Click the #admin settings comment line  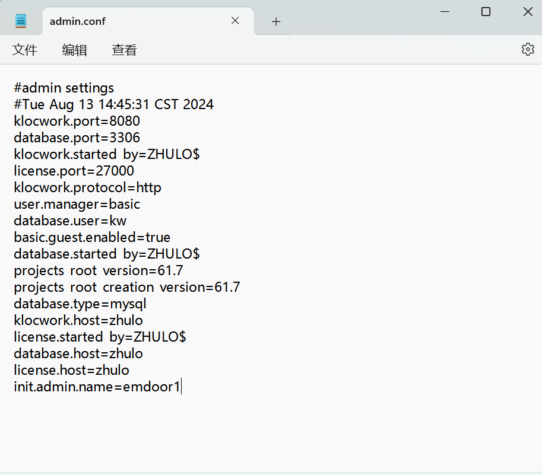click(64, 88)
